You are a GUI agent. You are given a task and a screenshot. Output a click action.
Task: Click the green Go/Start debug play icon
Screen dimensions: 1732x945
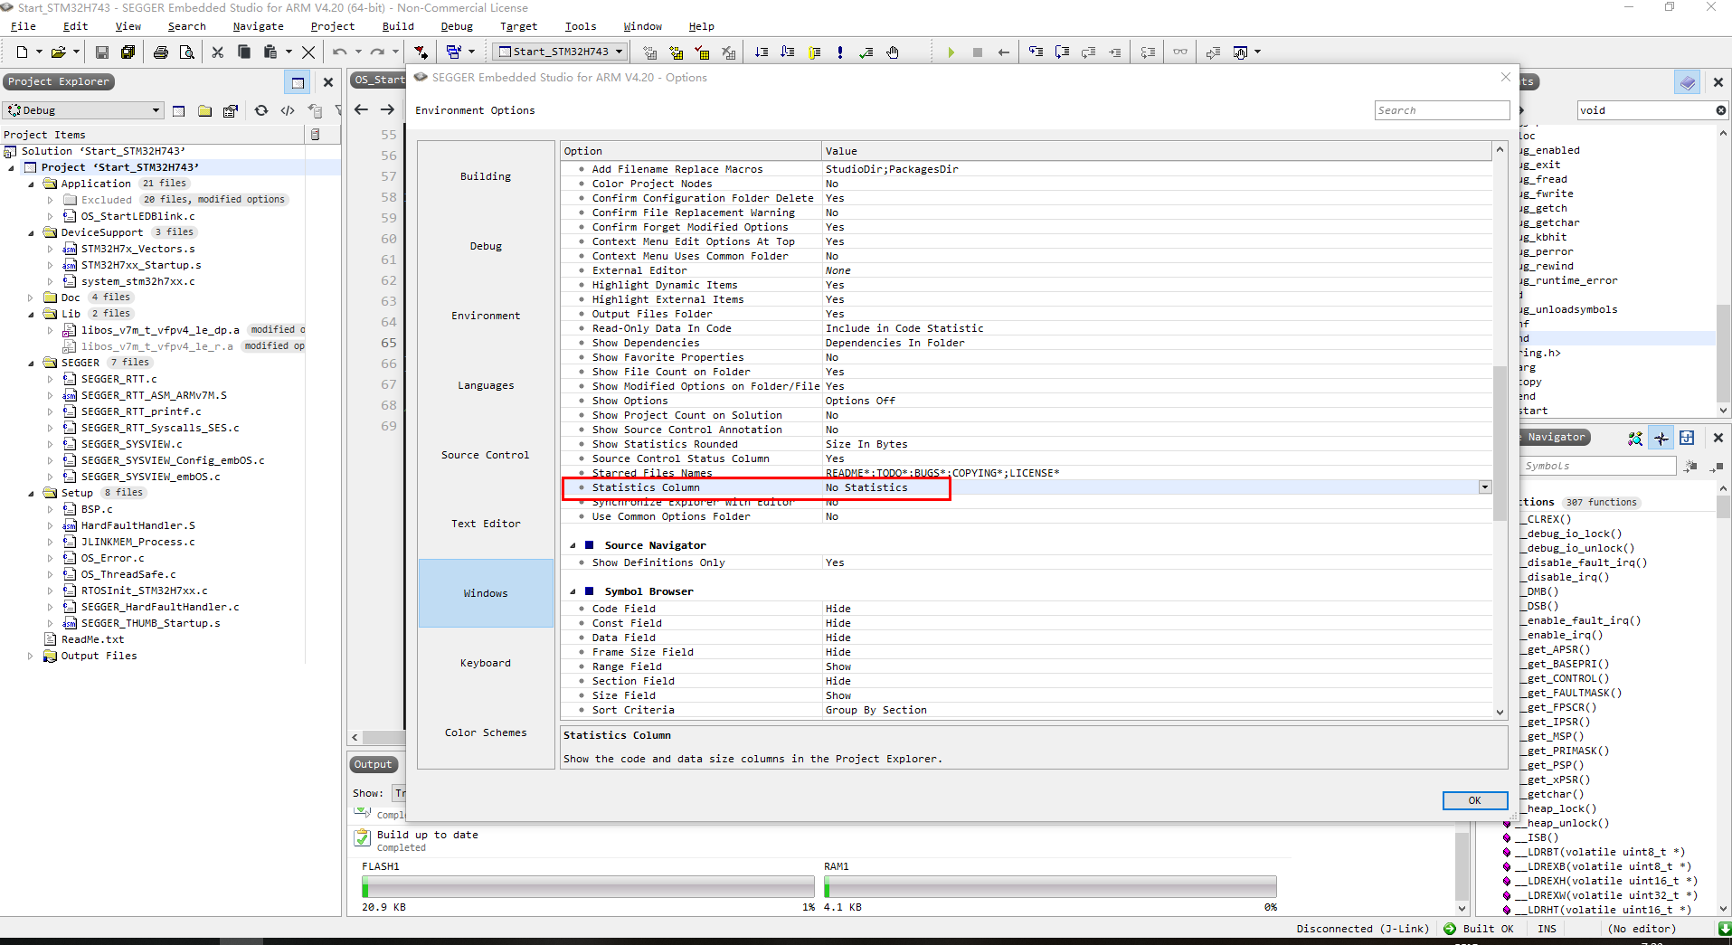click(x=951, y=52)
